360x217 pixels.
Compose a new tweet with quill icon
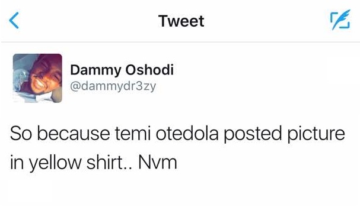340,20
